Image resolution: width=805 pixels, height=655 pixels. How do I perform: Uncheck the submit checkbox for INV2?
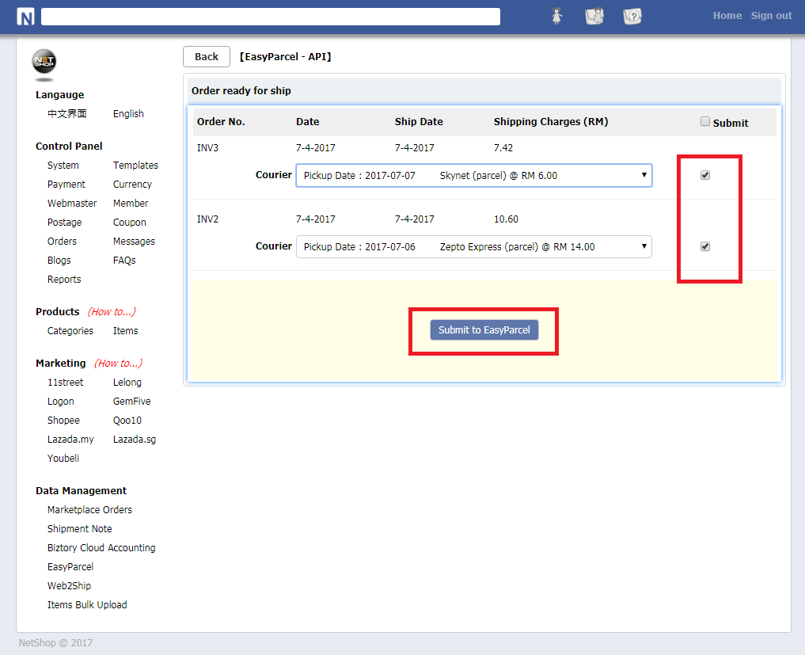click(x=705, y=246)
